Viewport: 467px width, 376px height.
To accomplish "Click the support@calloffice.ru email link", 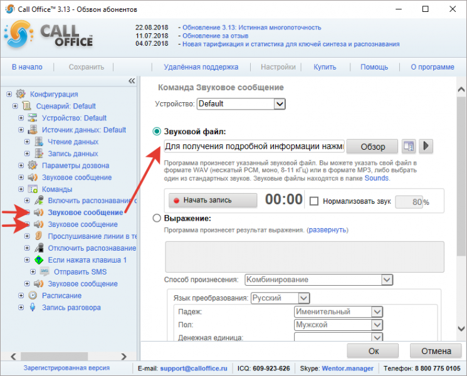I will [x=194, y=368].
